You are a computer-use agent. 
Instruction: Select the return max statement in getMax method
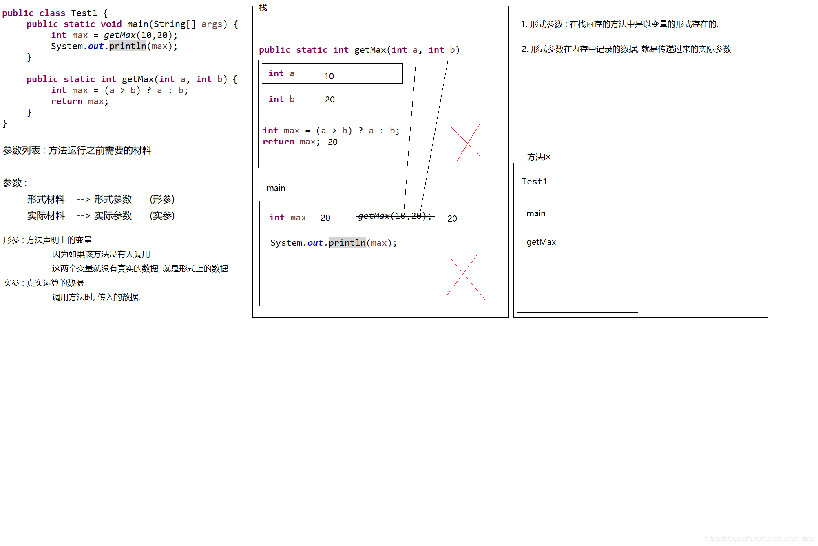click(80, 101)
